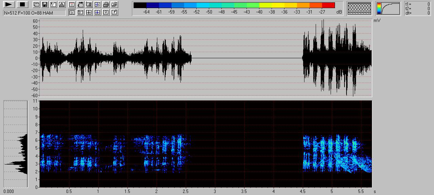434x195 pixels.
Task: Click the N=512 F=100 parameters field
Action: [34, 13]
